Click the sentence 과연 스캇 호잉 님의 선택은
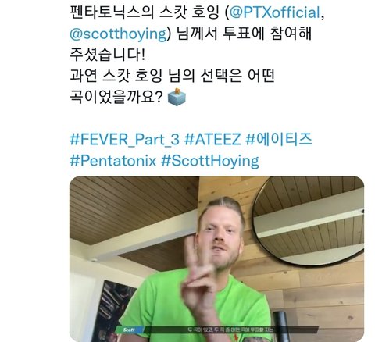Screen dimensions: 375x342 [155, 76]
